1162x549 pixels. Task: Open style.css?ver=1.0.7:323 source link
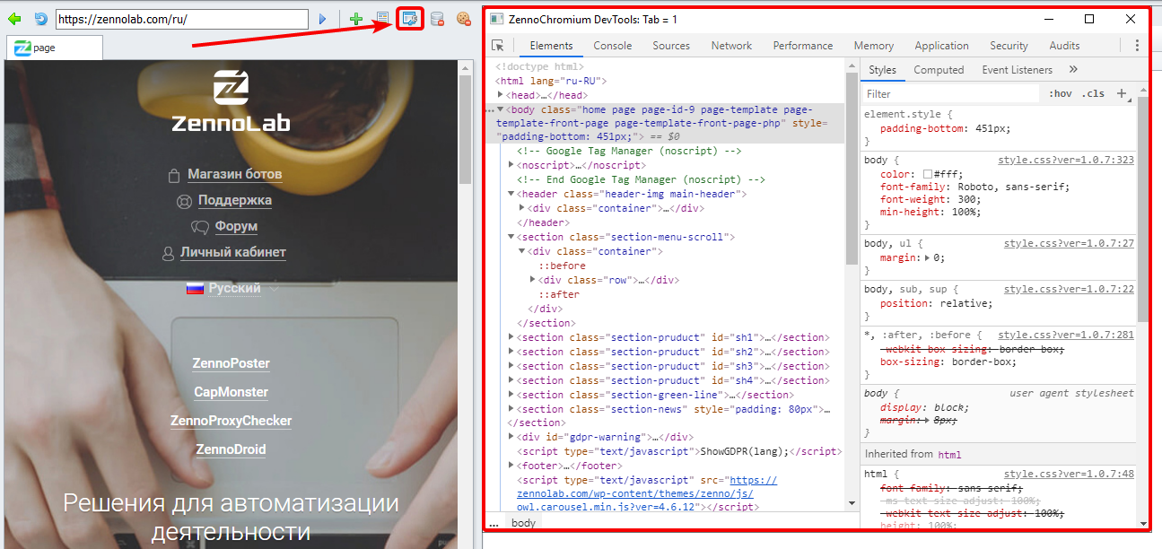pyautogui.click(x=1066, y=160)
